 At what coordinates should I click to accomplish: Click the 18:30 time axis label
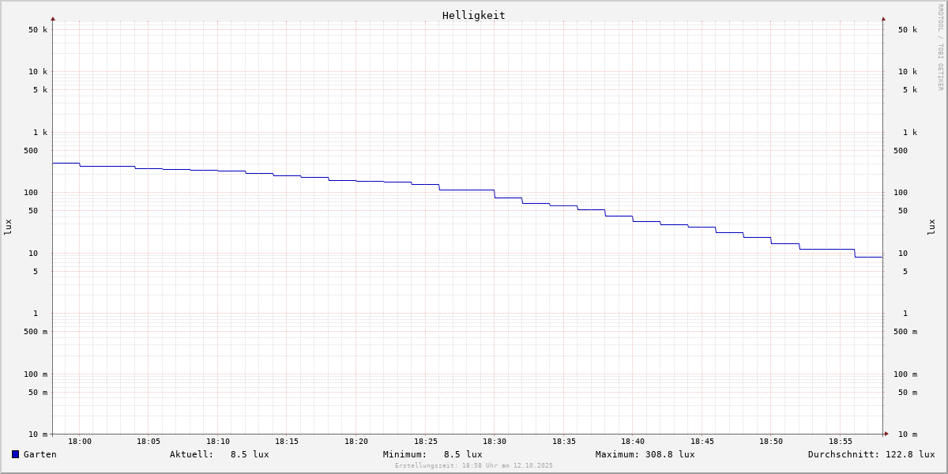coord(495,442)
